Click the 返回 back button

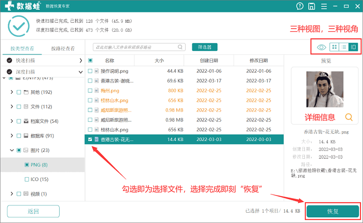(33, 211)
